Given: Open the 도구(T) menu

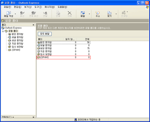Looking at the screenshot, I should point(38,7).
